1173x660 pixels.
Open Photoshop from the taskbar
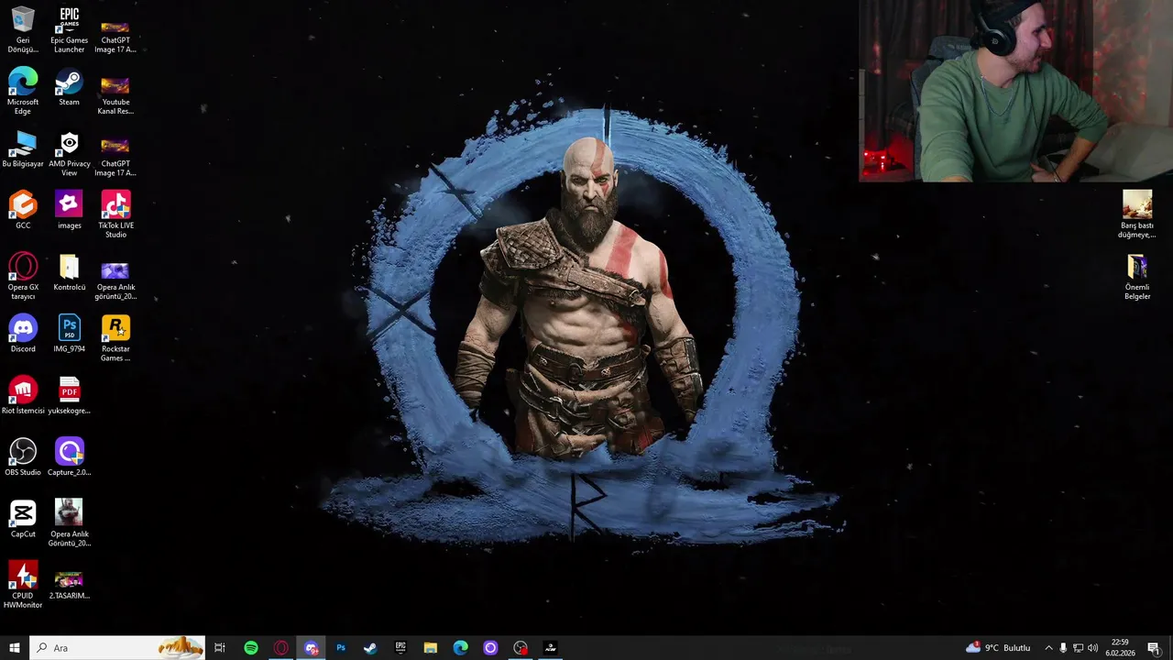(340, 648)
